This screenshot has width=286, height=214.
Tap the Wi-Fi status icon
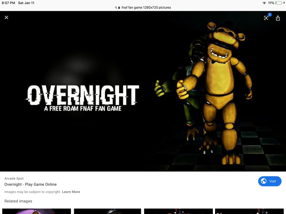pos(264,3)
